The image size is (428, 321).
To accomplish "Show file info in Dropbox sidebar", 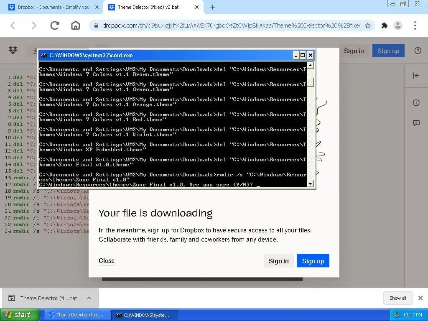I will point(416,103).
